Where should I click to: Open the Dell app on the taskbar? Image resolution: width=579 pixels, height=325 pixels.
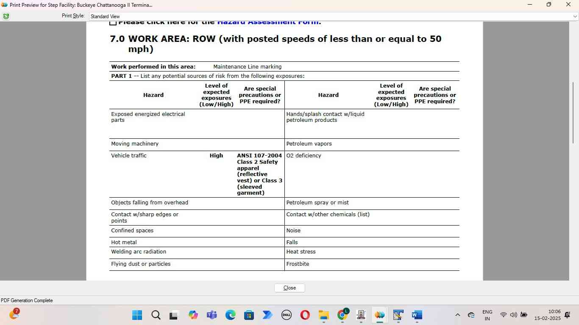pyautogui.click(x=286, y=315)
